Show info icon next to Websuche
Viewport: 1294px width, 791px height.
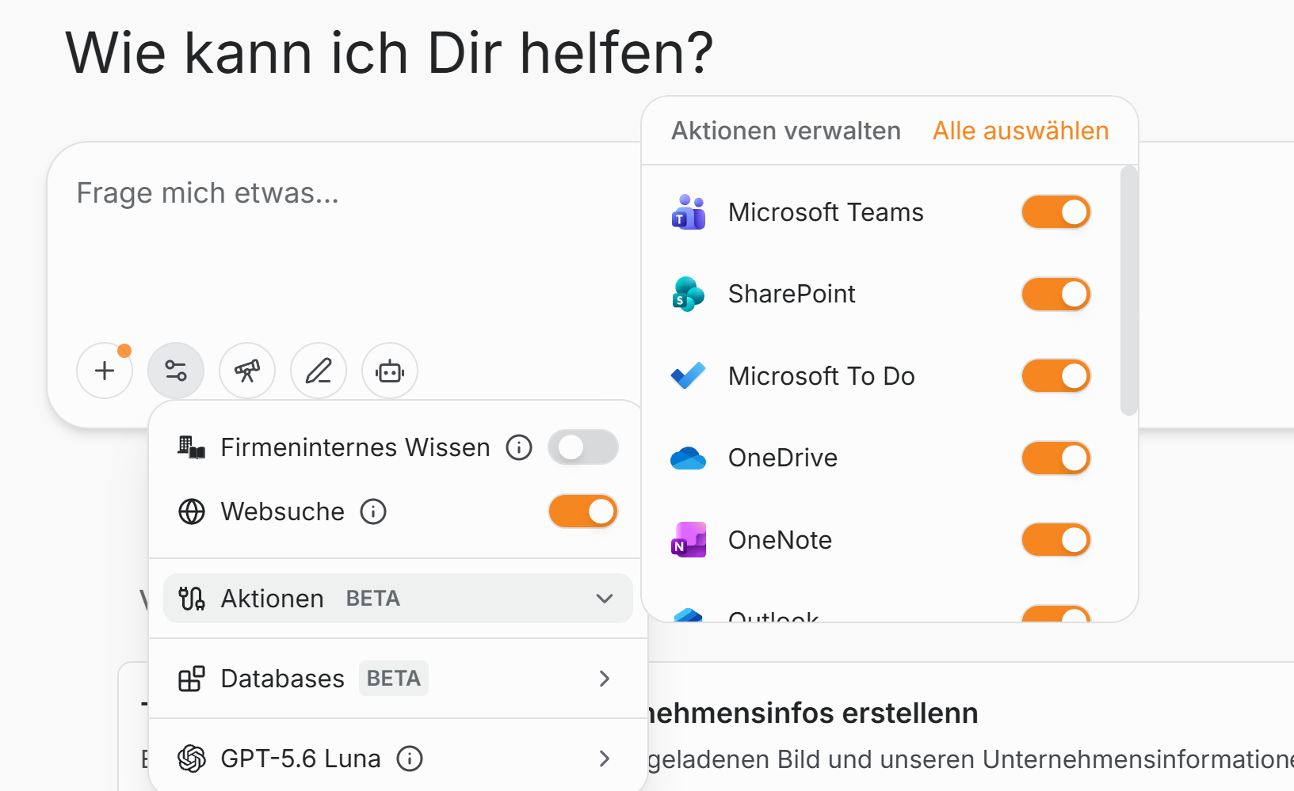(x=373, y=511)
